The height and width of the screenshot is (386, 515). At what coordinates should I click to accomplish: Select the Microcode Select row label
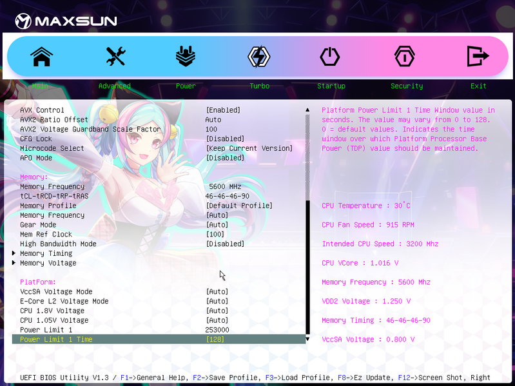click(x=52, y=148)
